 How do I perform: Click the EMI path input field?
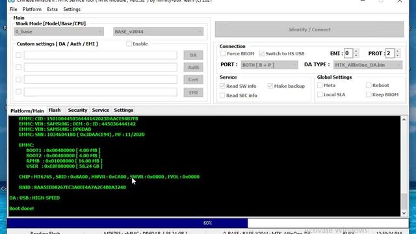[x=101, y=92]
